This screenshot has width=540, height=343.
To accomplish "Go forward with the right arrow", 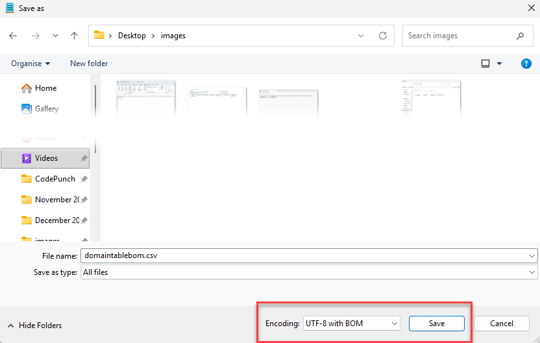I will 36,36.
